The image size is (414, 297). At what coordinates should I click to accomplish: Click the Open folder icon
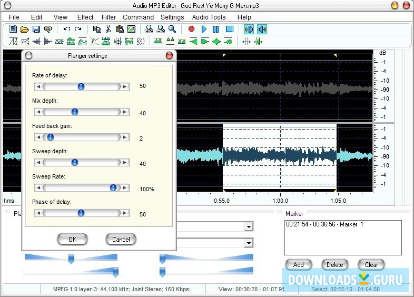click(x=25, y=29)
